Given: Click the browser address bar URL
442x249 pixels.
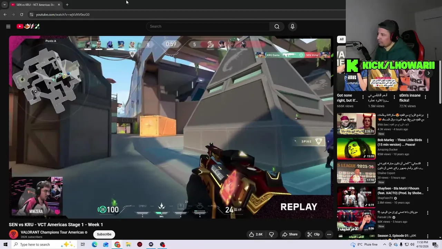Looking at the screenshot, I should point(63,15).
